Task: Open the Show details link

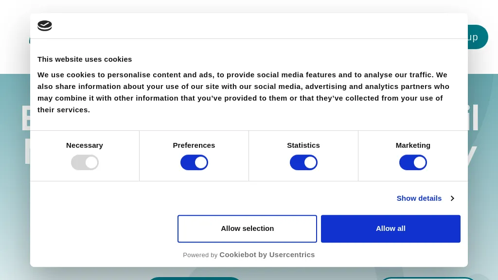Action: pos(419,198)
